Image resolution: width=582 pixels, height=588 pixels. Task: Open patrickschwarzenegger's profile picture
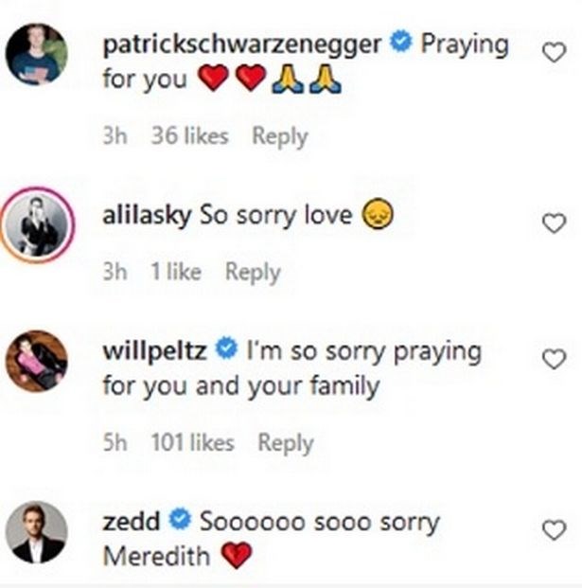[37, 55]
